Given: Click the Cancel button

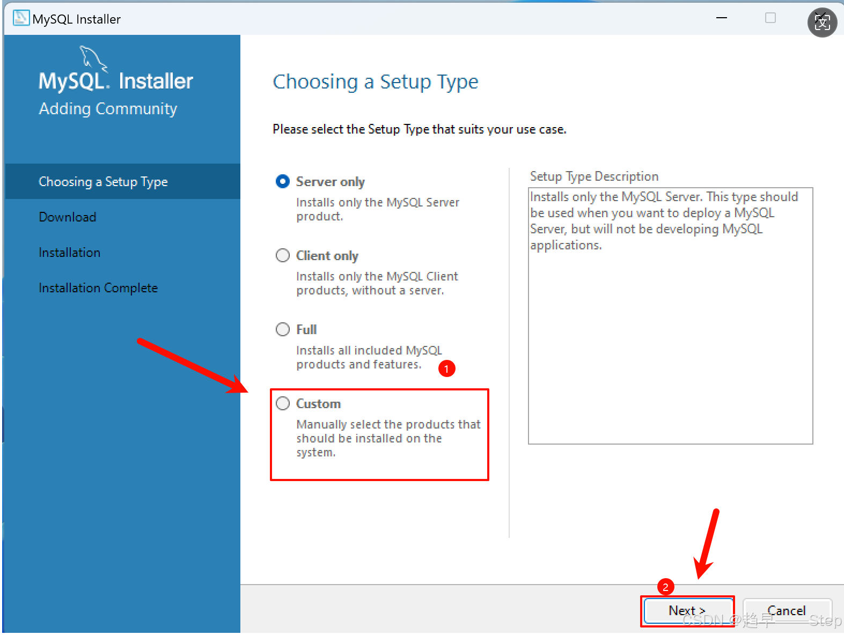Looking at the screenshot, I should pyautogui.click(x=787, y=611).
